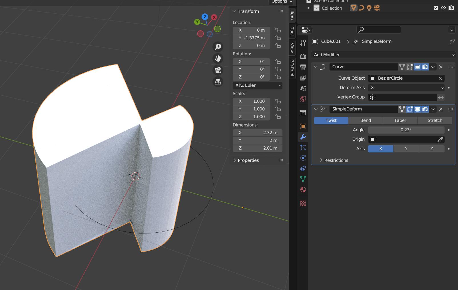Toggle SimpleDeform render display
Viewport: 458px width, 290px height.
[x=425, y=109]
